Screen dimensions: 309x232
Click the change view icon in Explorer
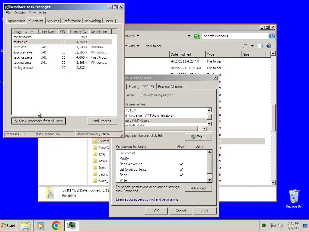[245, 46]
